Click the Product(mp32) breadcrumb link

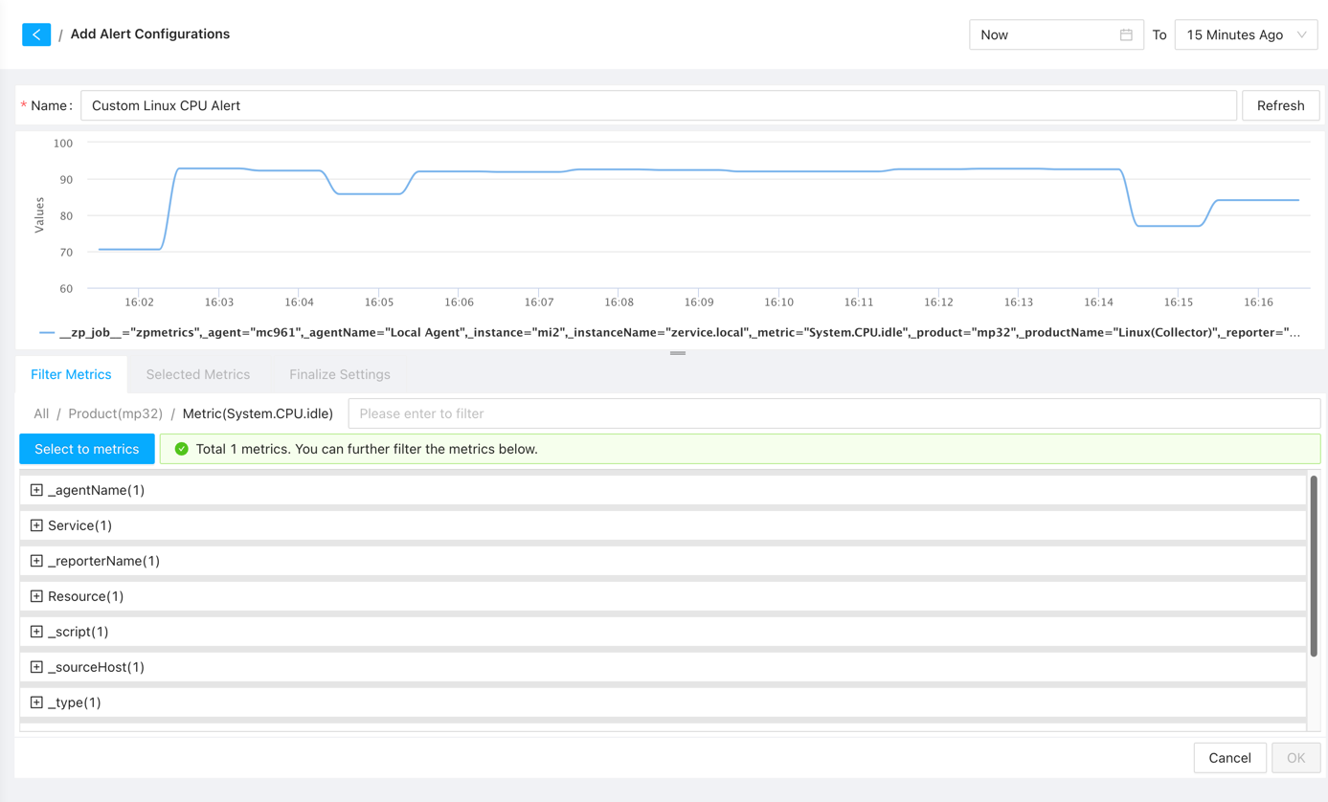(114, 413)
